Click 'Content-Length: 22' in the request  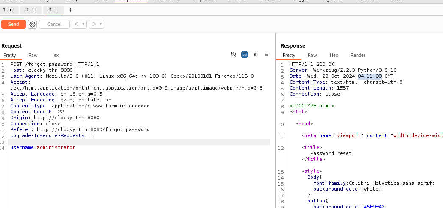point(37,112)
